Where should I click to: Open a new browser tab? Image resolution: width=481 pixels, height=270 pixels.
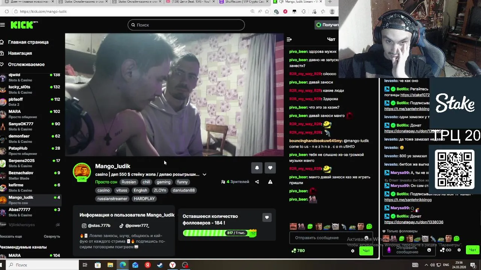click(330, 2)
